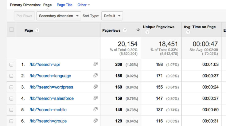Open /kb/?search=mobile external link icon
Image resolution: width=226 pixels, height=126 pixels.
coord(95,109)
